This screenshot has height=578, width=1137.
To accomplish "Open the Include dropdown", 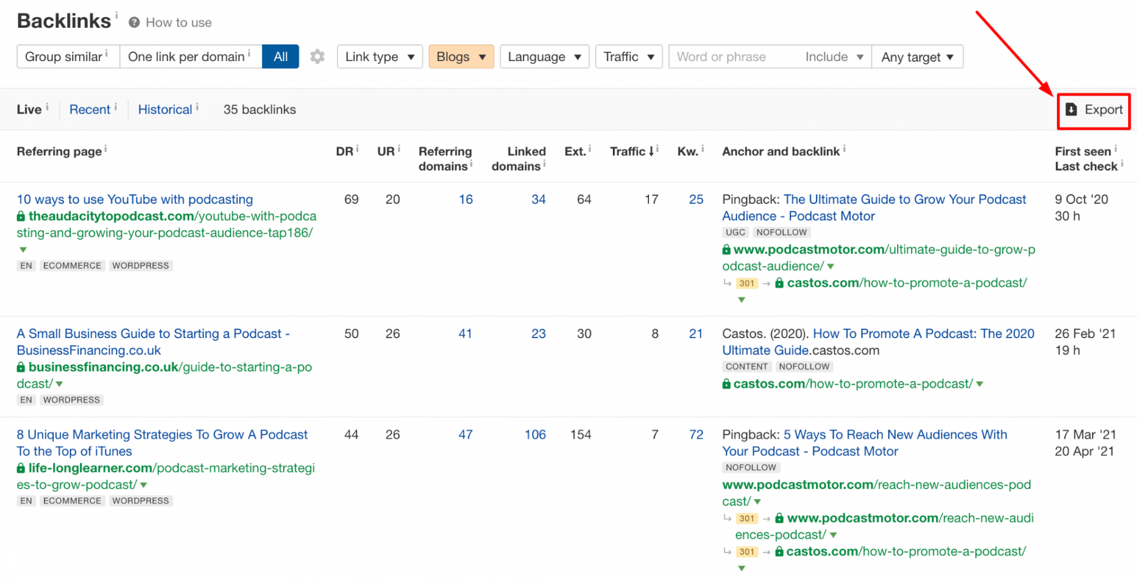I will [834, 57].
